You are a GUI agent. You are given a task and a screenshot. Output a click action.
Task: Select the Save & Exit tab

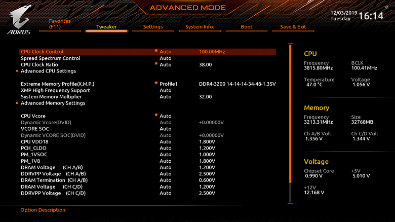click(293, 27)
